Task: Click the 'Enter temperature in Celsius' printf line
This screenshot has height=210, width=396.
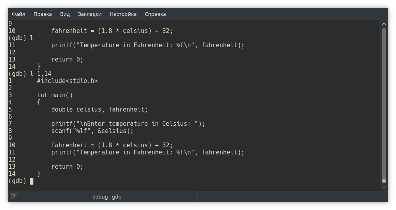Action: point(128,124)
